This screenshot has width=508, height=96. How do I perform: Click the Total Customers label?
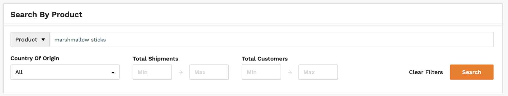[265, 59]
